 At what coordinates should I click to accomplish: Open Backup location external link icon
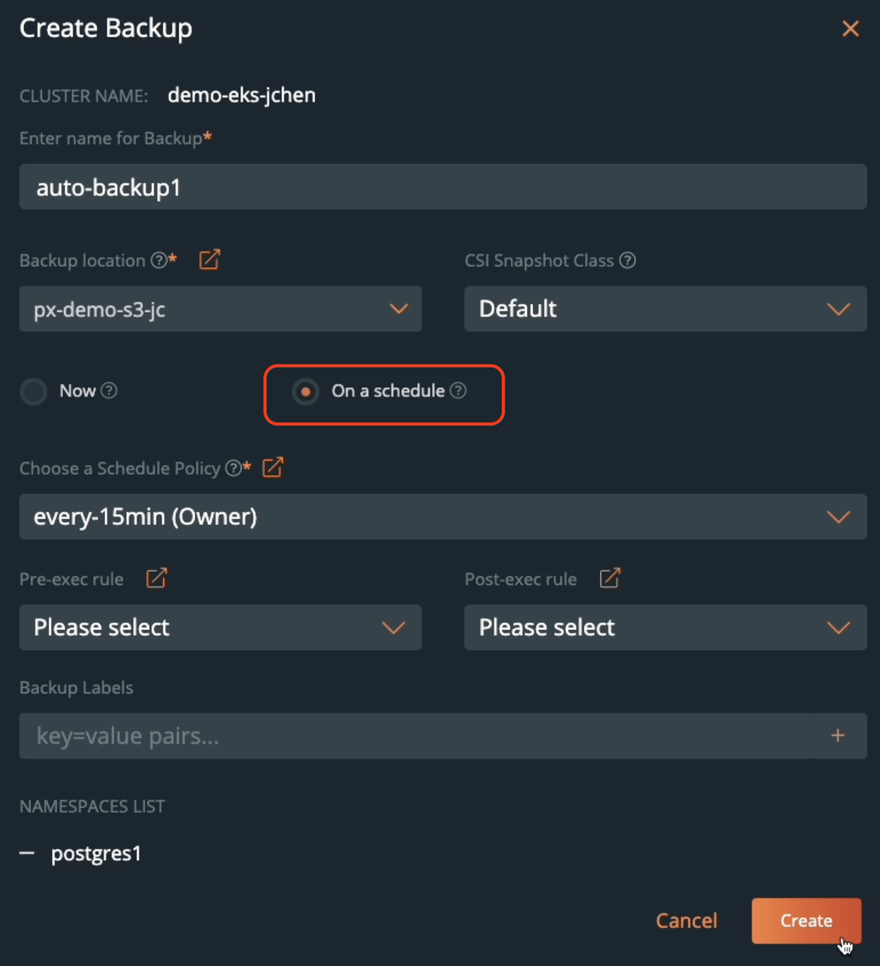209,259
